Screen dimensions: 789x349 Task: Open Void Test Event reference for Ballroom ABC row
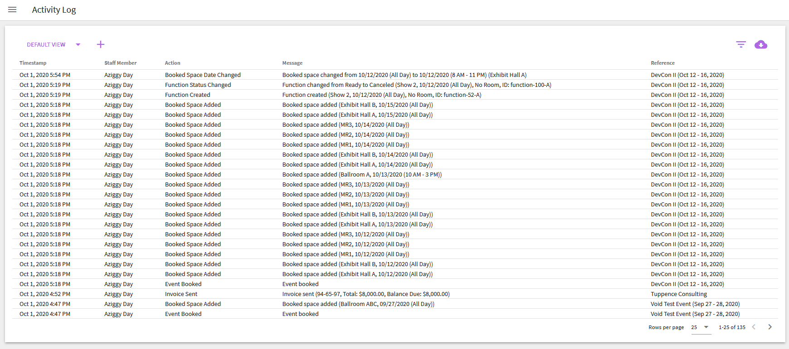point(695,304)
